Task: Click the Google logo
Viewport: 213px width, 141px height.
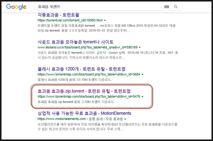Action: pos(16,7)
